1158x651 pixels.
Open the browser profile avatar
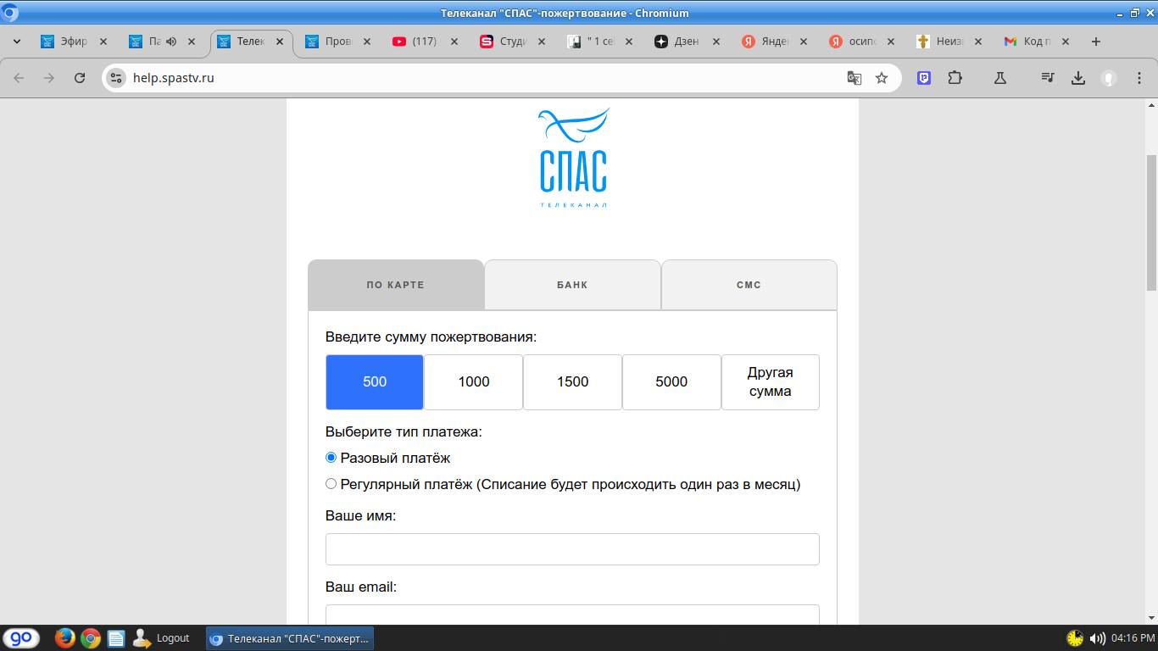coord(1108,78)
